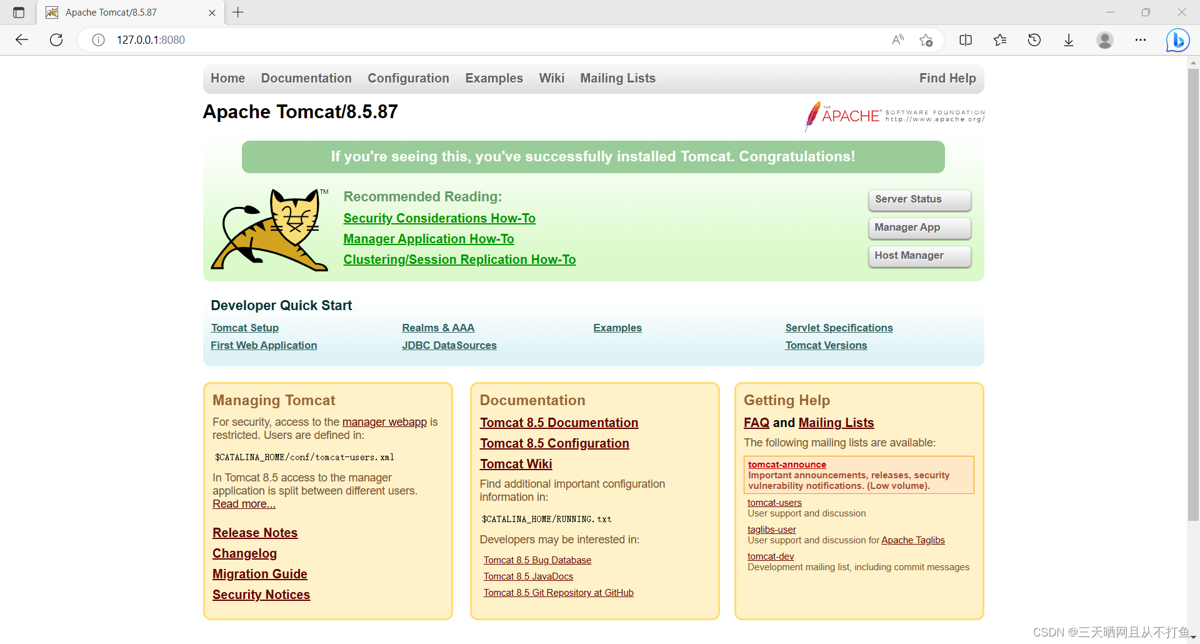Screen dimensions: 1200x644
Task: Open JDBC DataSources link
Action: [x=449, y=345]
